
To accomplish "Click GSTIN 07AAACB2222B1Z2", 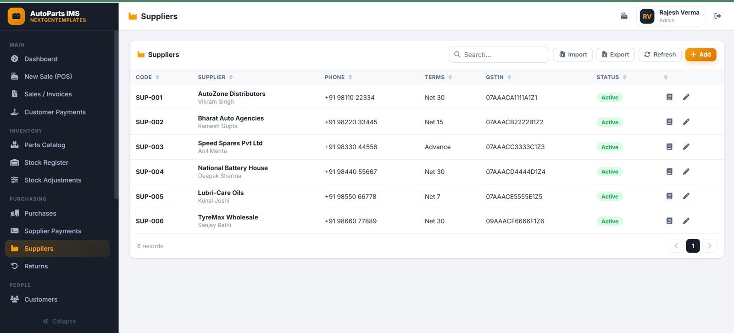I will tap(515, 122).
